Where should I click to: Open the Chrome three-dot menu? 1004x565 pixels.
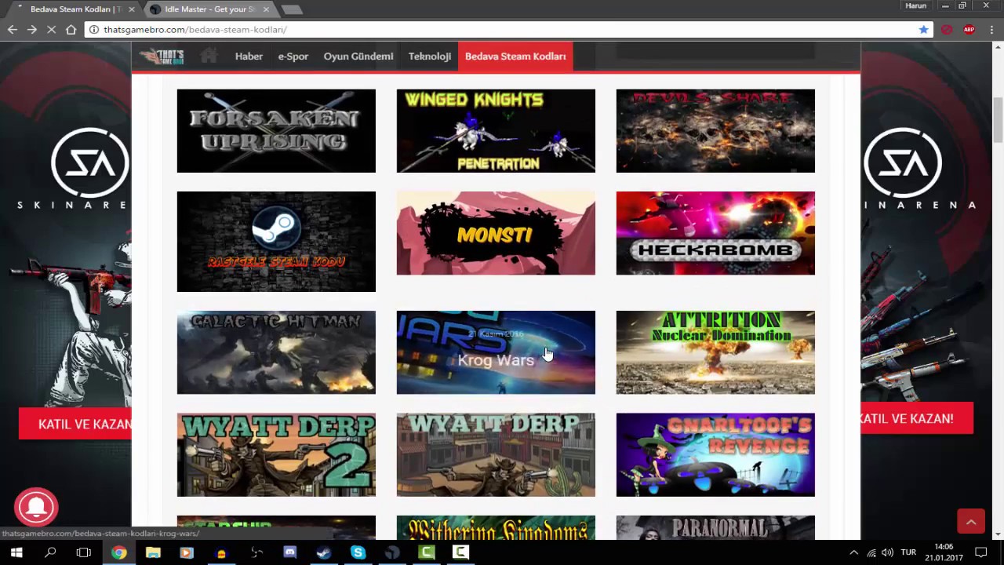pos(991,30)
